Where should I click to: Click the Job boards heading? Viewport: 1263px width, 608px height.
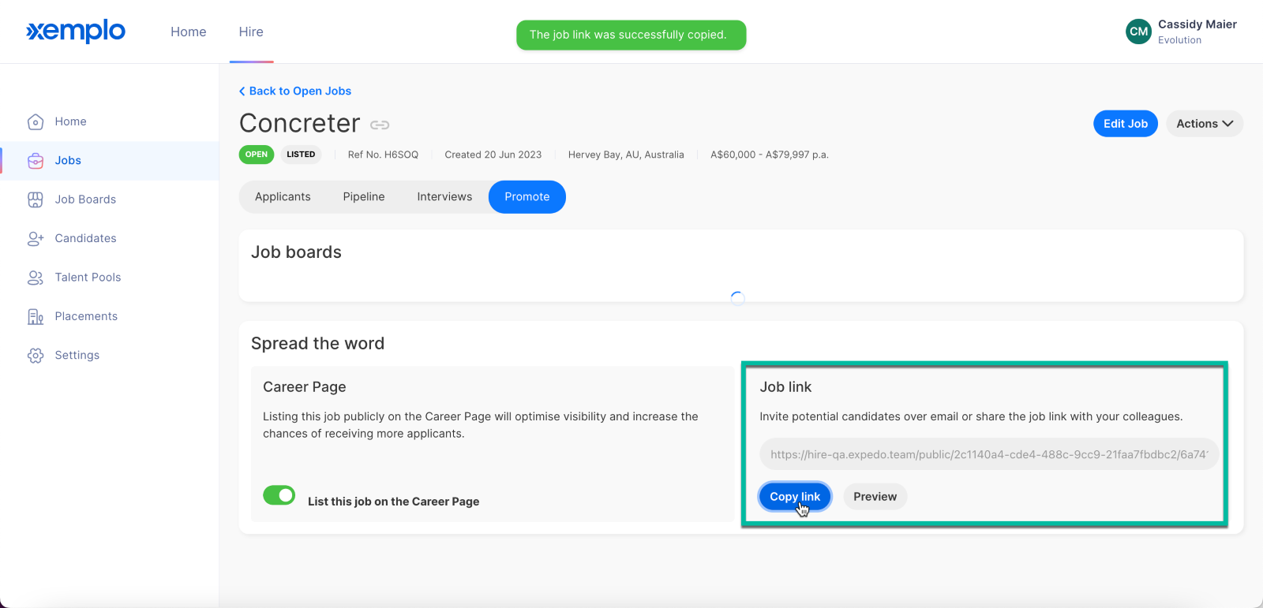pos(296,252)
